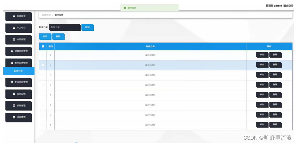
Task: Toggle the select-all checkbox in the table header
Action: (43, 46)
